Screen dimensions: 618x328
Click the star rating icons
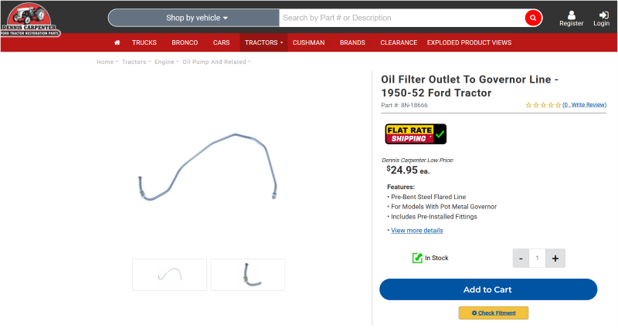click(x=543, y=105)
